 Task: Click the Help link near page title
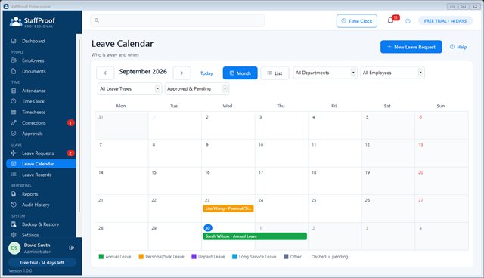click(458, 47)
